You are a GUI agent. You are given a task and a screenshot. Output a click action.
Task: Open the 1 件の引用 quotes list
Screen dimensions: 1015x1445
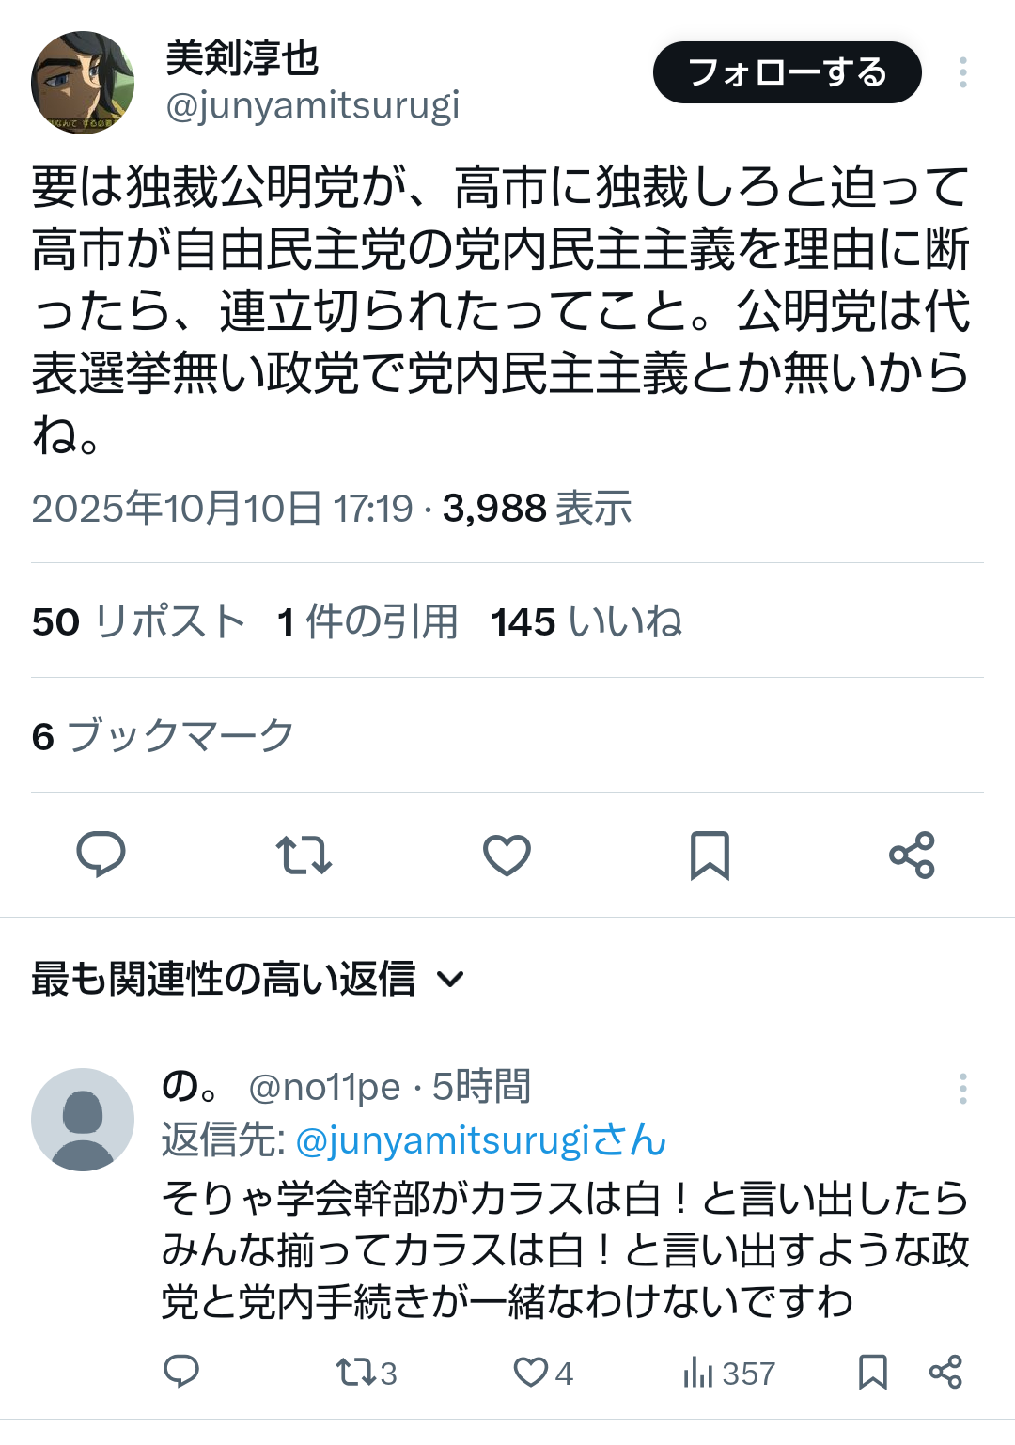pyautogui.click(x=367, y=621)
